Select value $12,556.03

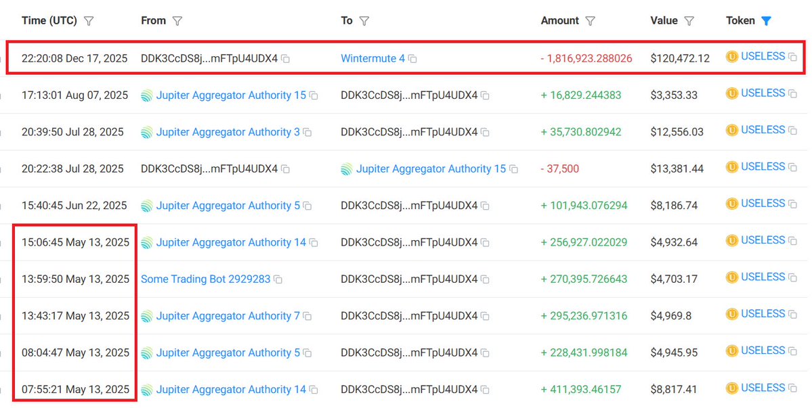click(x=677, y=132)
